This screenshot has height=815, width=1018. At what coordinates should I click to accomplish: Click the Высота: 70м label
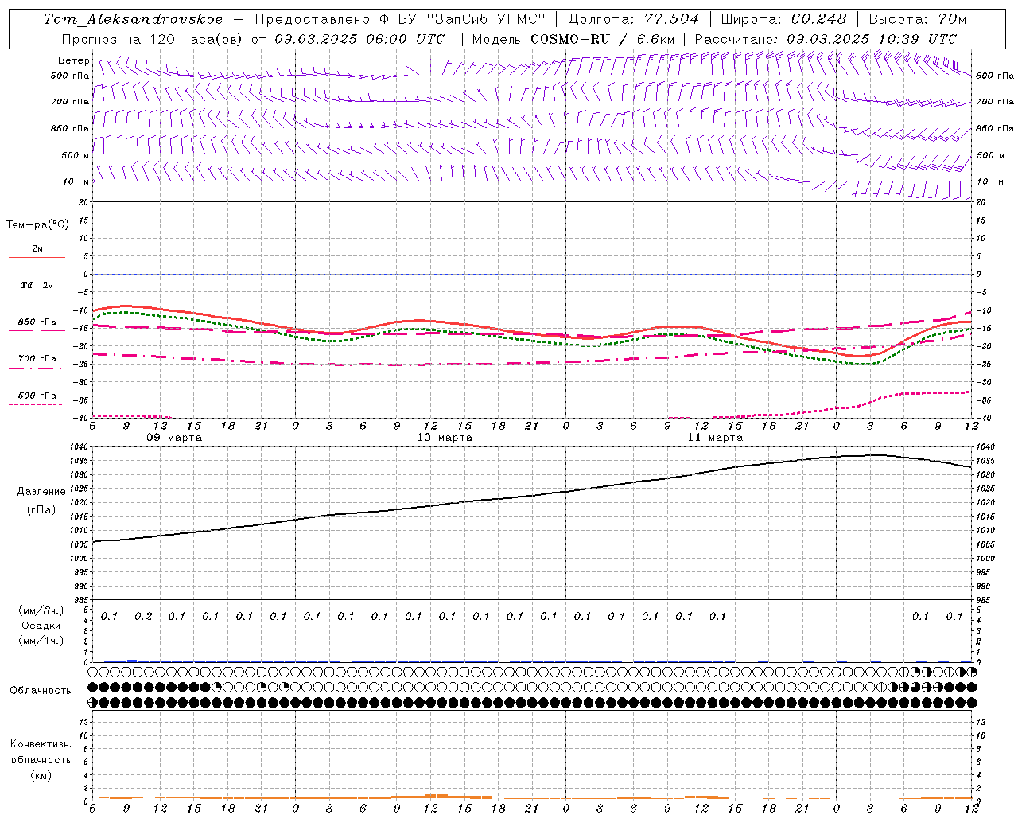pyautogui.click(x=918, y=19)
